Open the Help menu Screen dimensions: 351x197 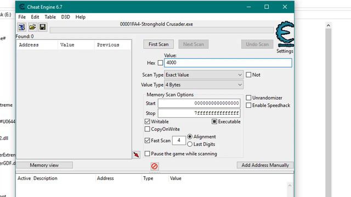coord(81,17)
